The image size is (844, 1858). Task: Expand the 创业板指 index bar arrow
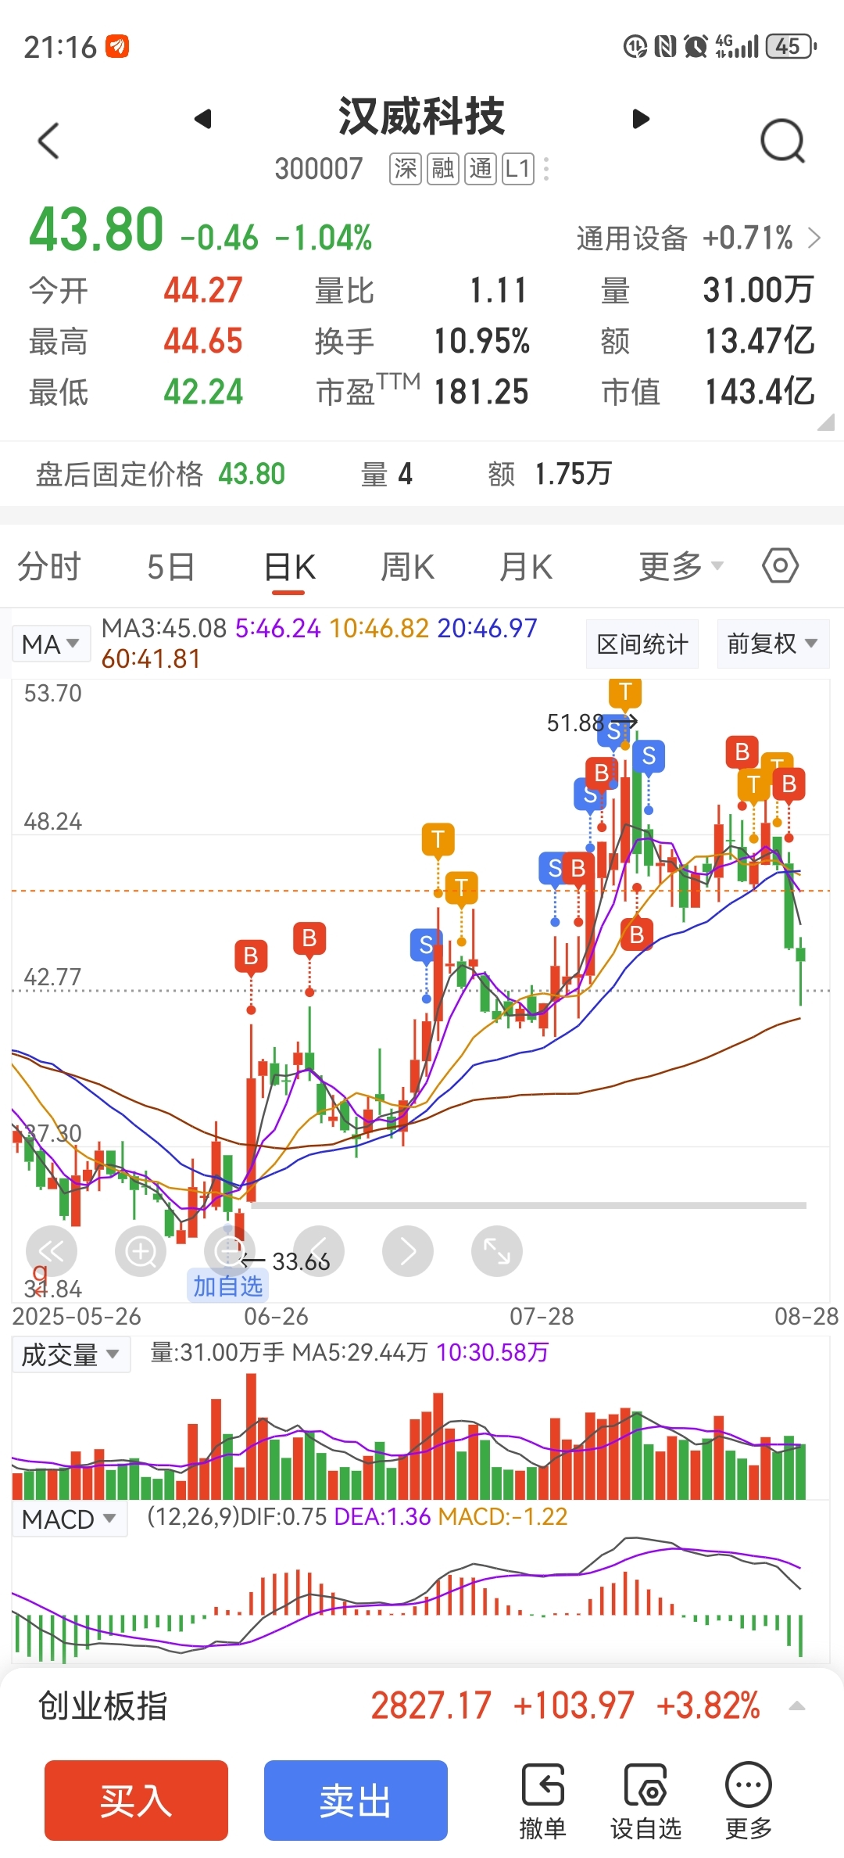797,1706
